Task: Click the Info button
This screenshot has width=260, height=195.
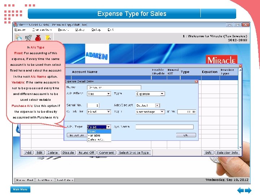Action: (208, 152)
